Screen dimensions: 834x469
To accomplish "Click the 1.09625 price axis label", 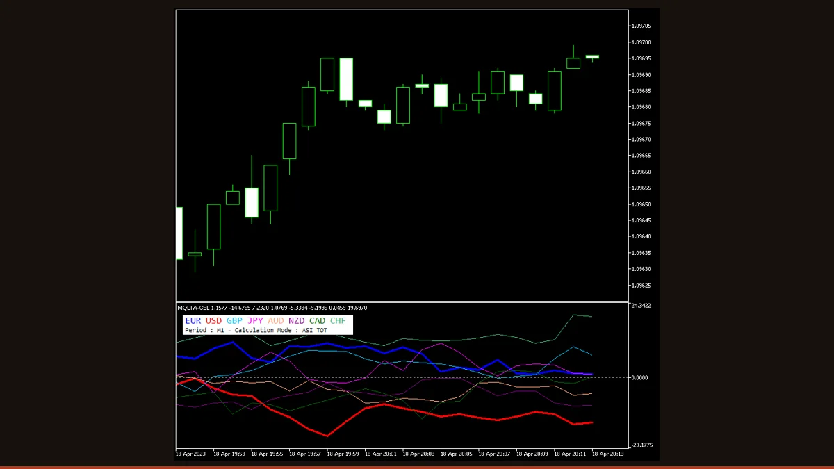I will tap(641, 285).
